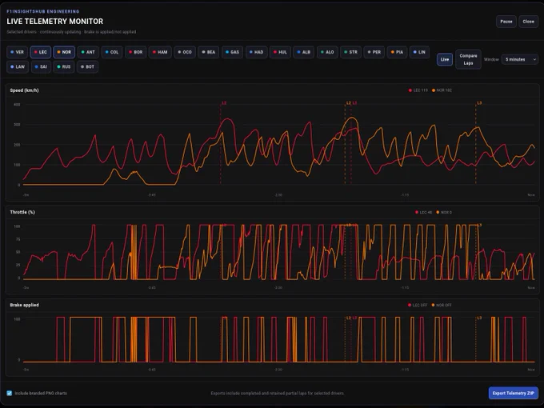Image resolution: width=544 pixels, height=408 pixels.
Task: Uncheck Include branded PNG charts checkbox
Action: click(10, 393)
